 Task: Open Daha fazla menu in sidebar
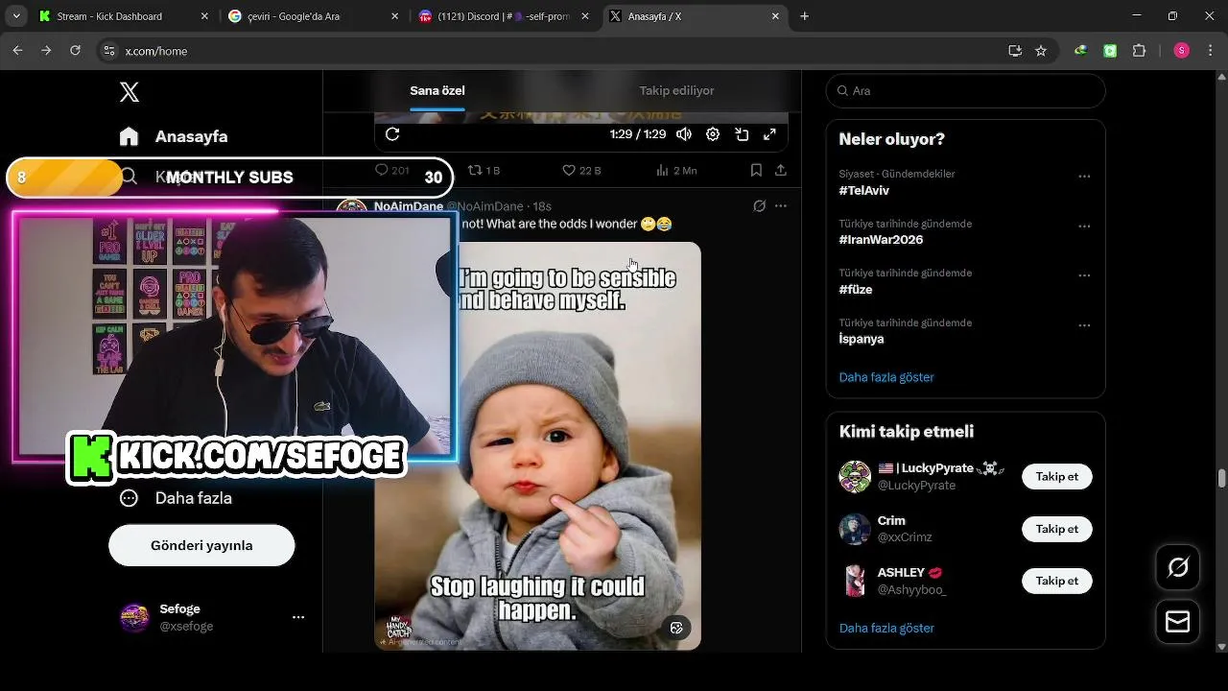coord(176,498)
